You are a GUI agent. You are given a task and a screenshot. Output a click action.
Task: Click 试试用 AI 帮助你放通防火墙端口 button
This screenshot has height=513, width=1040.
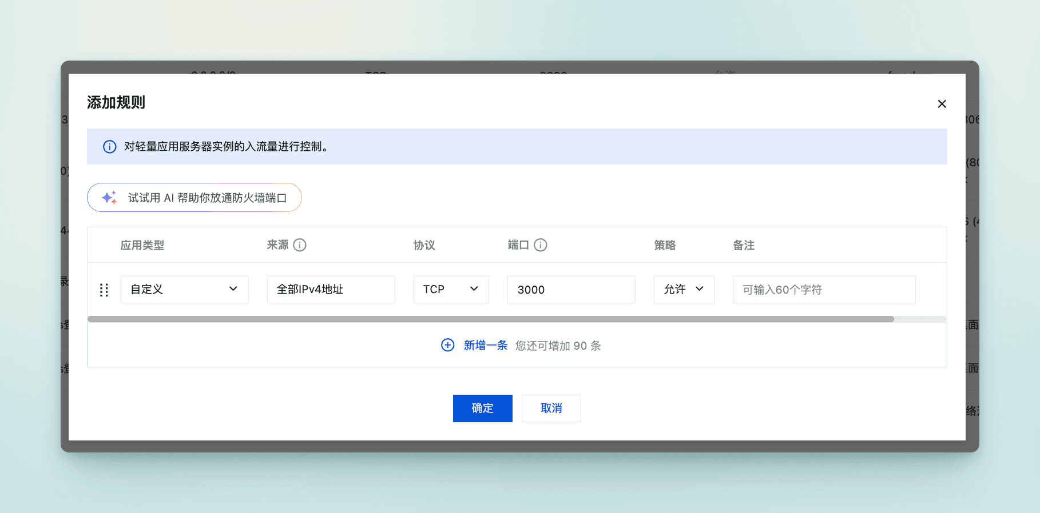(194, 198)
